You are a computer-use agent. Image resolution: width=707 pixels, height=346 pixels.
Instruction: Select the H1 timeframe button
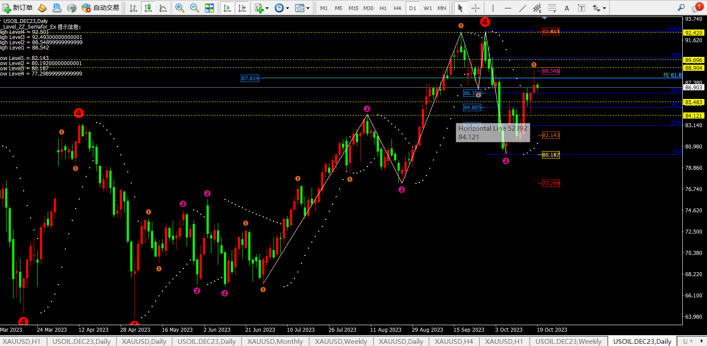click(x=383, y=8)
